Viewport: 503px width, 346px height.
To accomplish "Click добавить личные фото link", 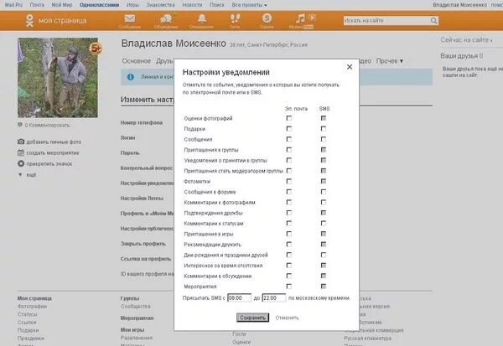I will (54, 142).
